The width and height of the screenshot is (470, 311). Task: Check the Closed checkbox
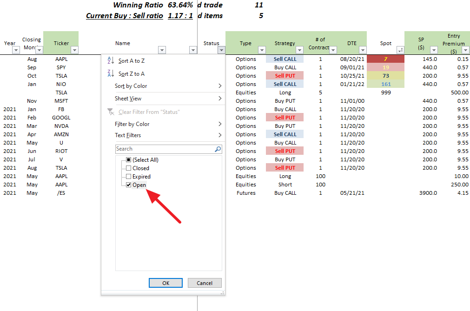129,168
